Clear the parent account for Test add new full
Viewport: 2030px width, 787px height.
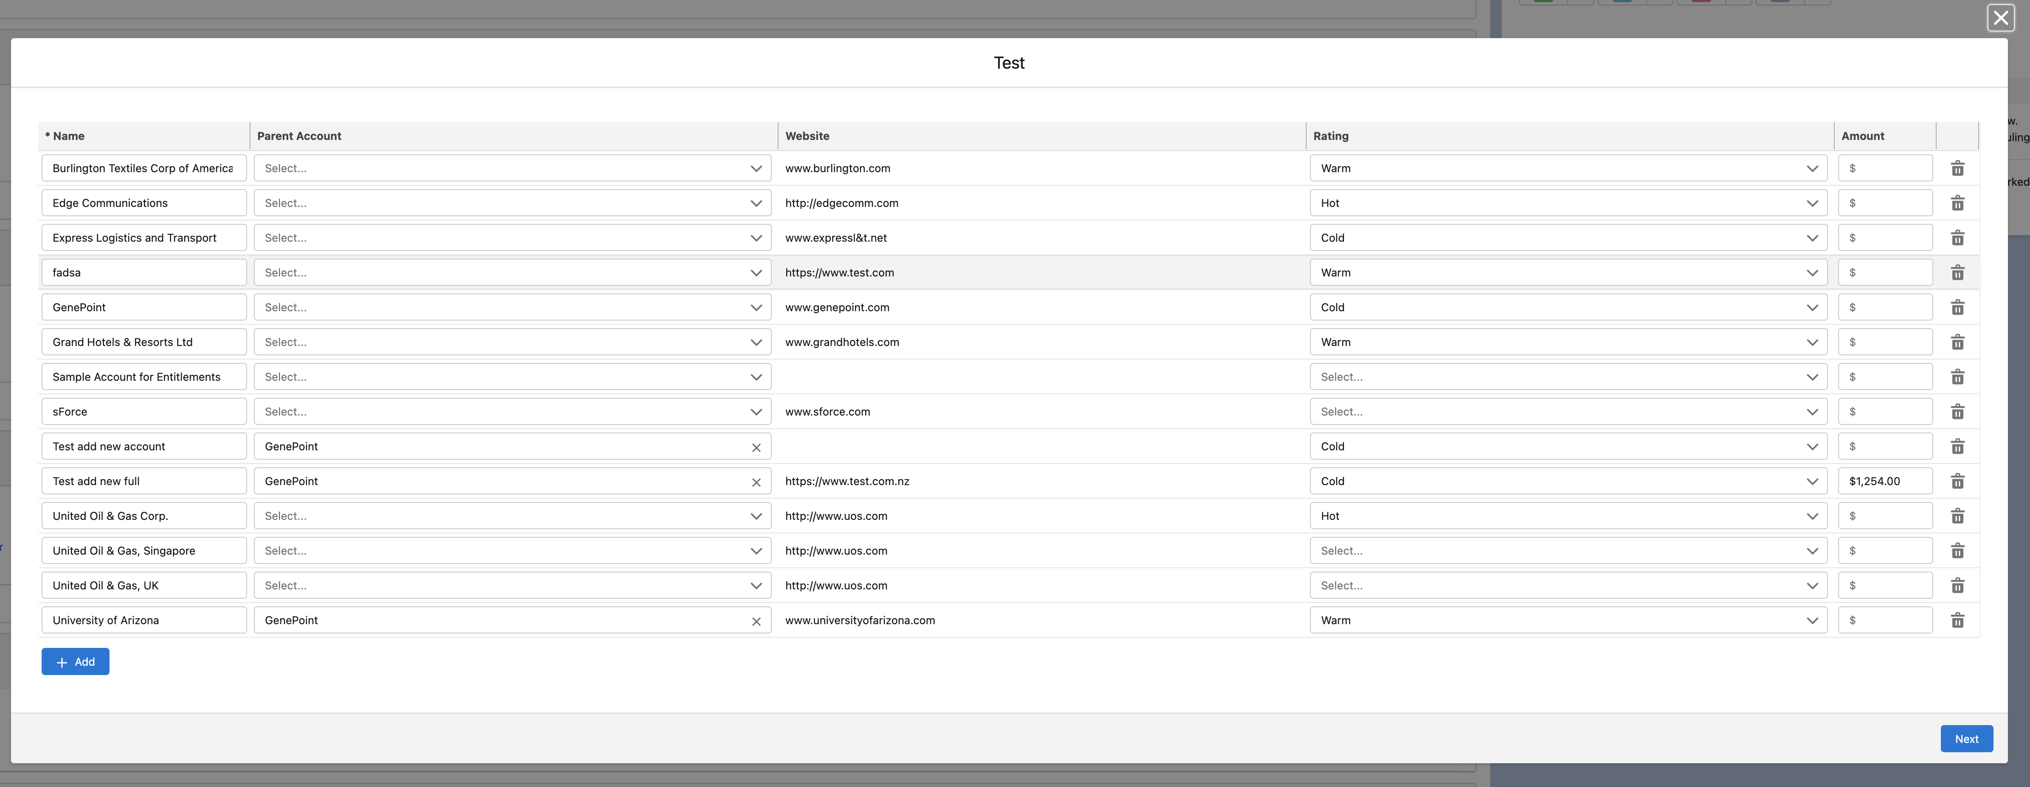click(756, 482)
